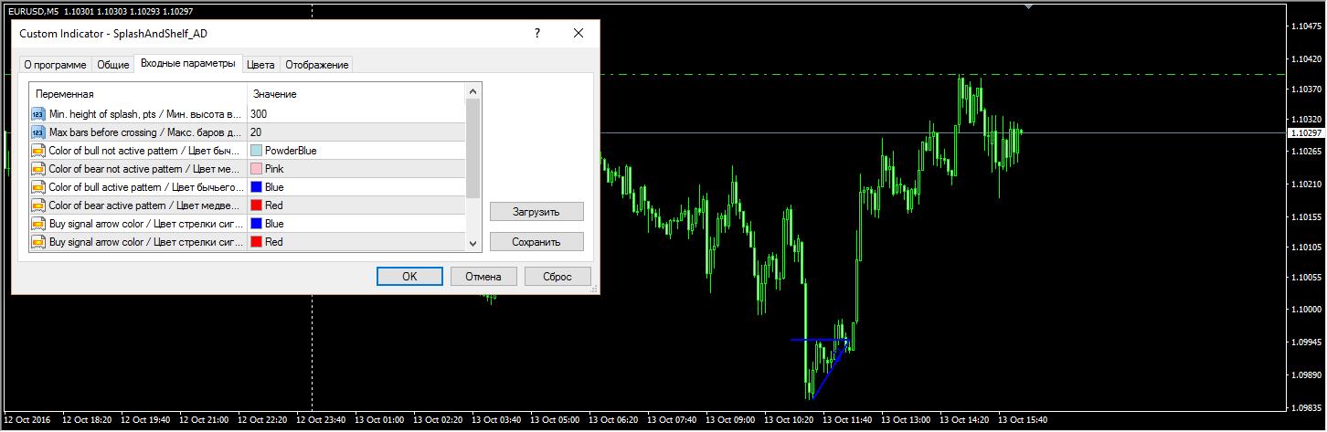Click the parameter list scroll-down arrow

click(473, 244)
